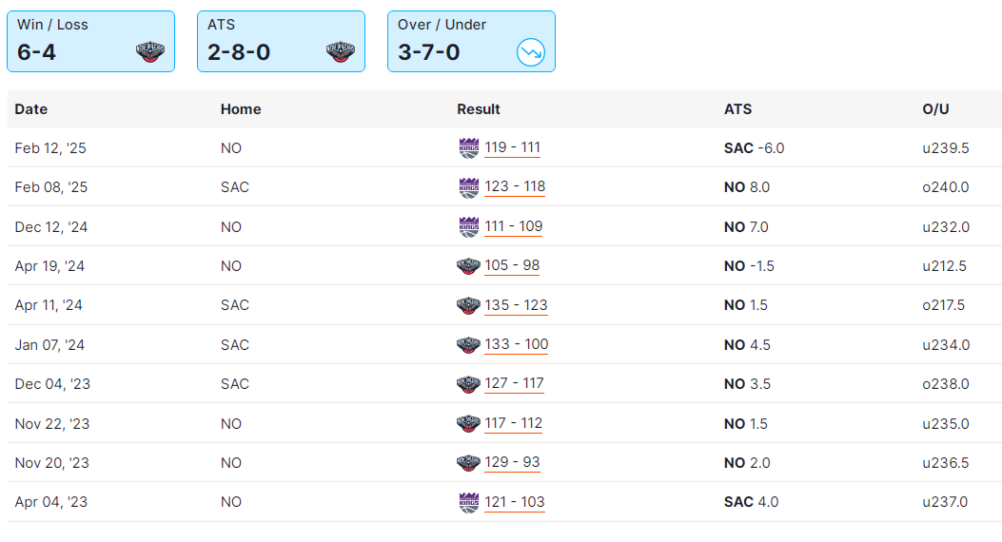Click Pelicans logo on Nov 20, '23 row
1002x542 pixels.
(468, 463)
